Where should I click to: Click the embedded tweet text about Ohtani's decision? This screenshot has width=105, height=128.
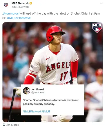tap(51, 102)
